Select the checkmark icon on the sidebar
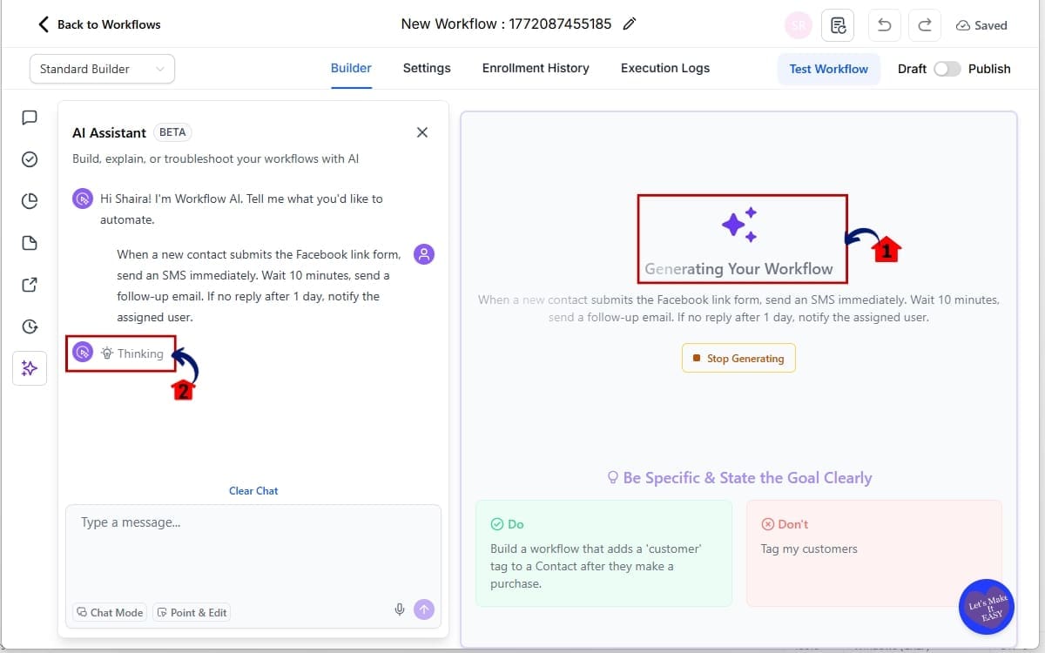Screen dimensions: 1045x653 [30, 159]
